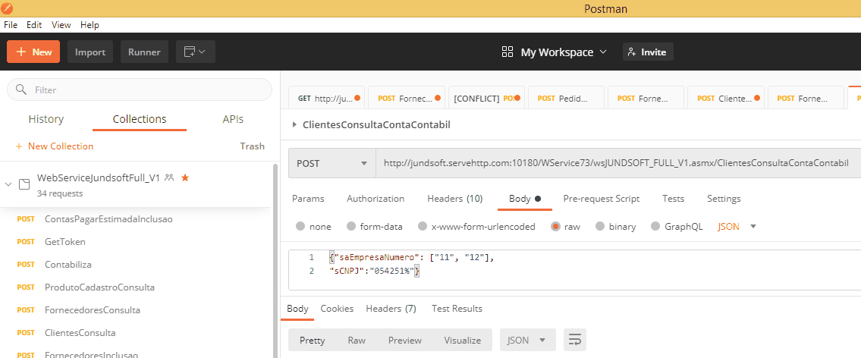Click the Import button
The width and height of the screenshot is (861, 358).
(x=90, y=52)
